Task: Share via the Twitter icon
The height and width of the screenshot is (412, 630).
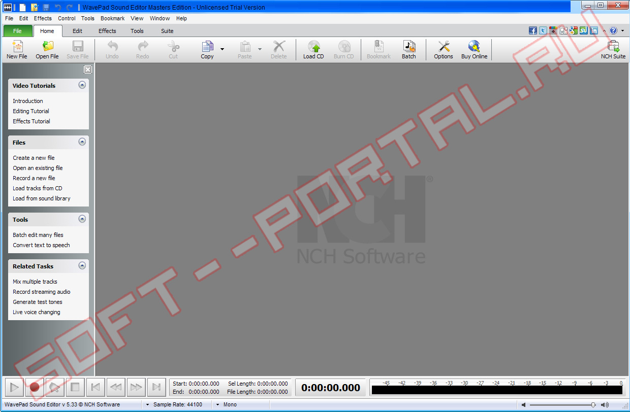Action: coord(543,30)
